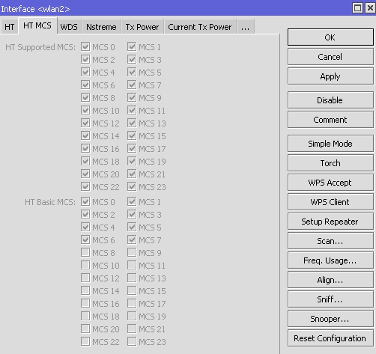Enable HT Basic MCS 8 checkbox
The image size is (376, 354).
[85, 252]
